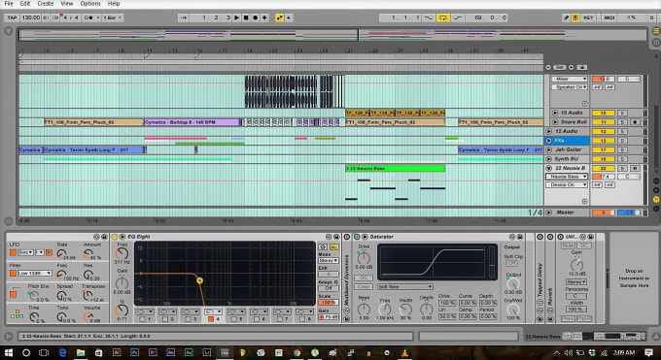Toggle the Saturator device activator
The height and width of the screenshot is (360, 661).
[356, 237]
